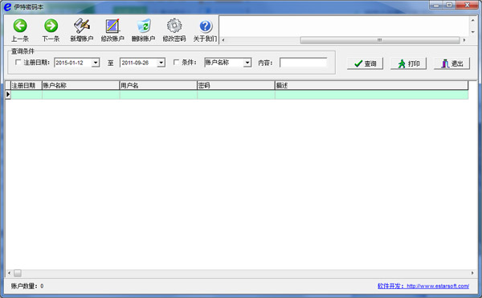Add a new account via 新增账户
Viewport: 482px width, 298px height.
coord(81,30)
